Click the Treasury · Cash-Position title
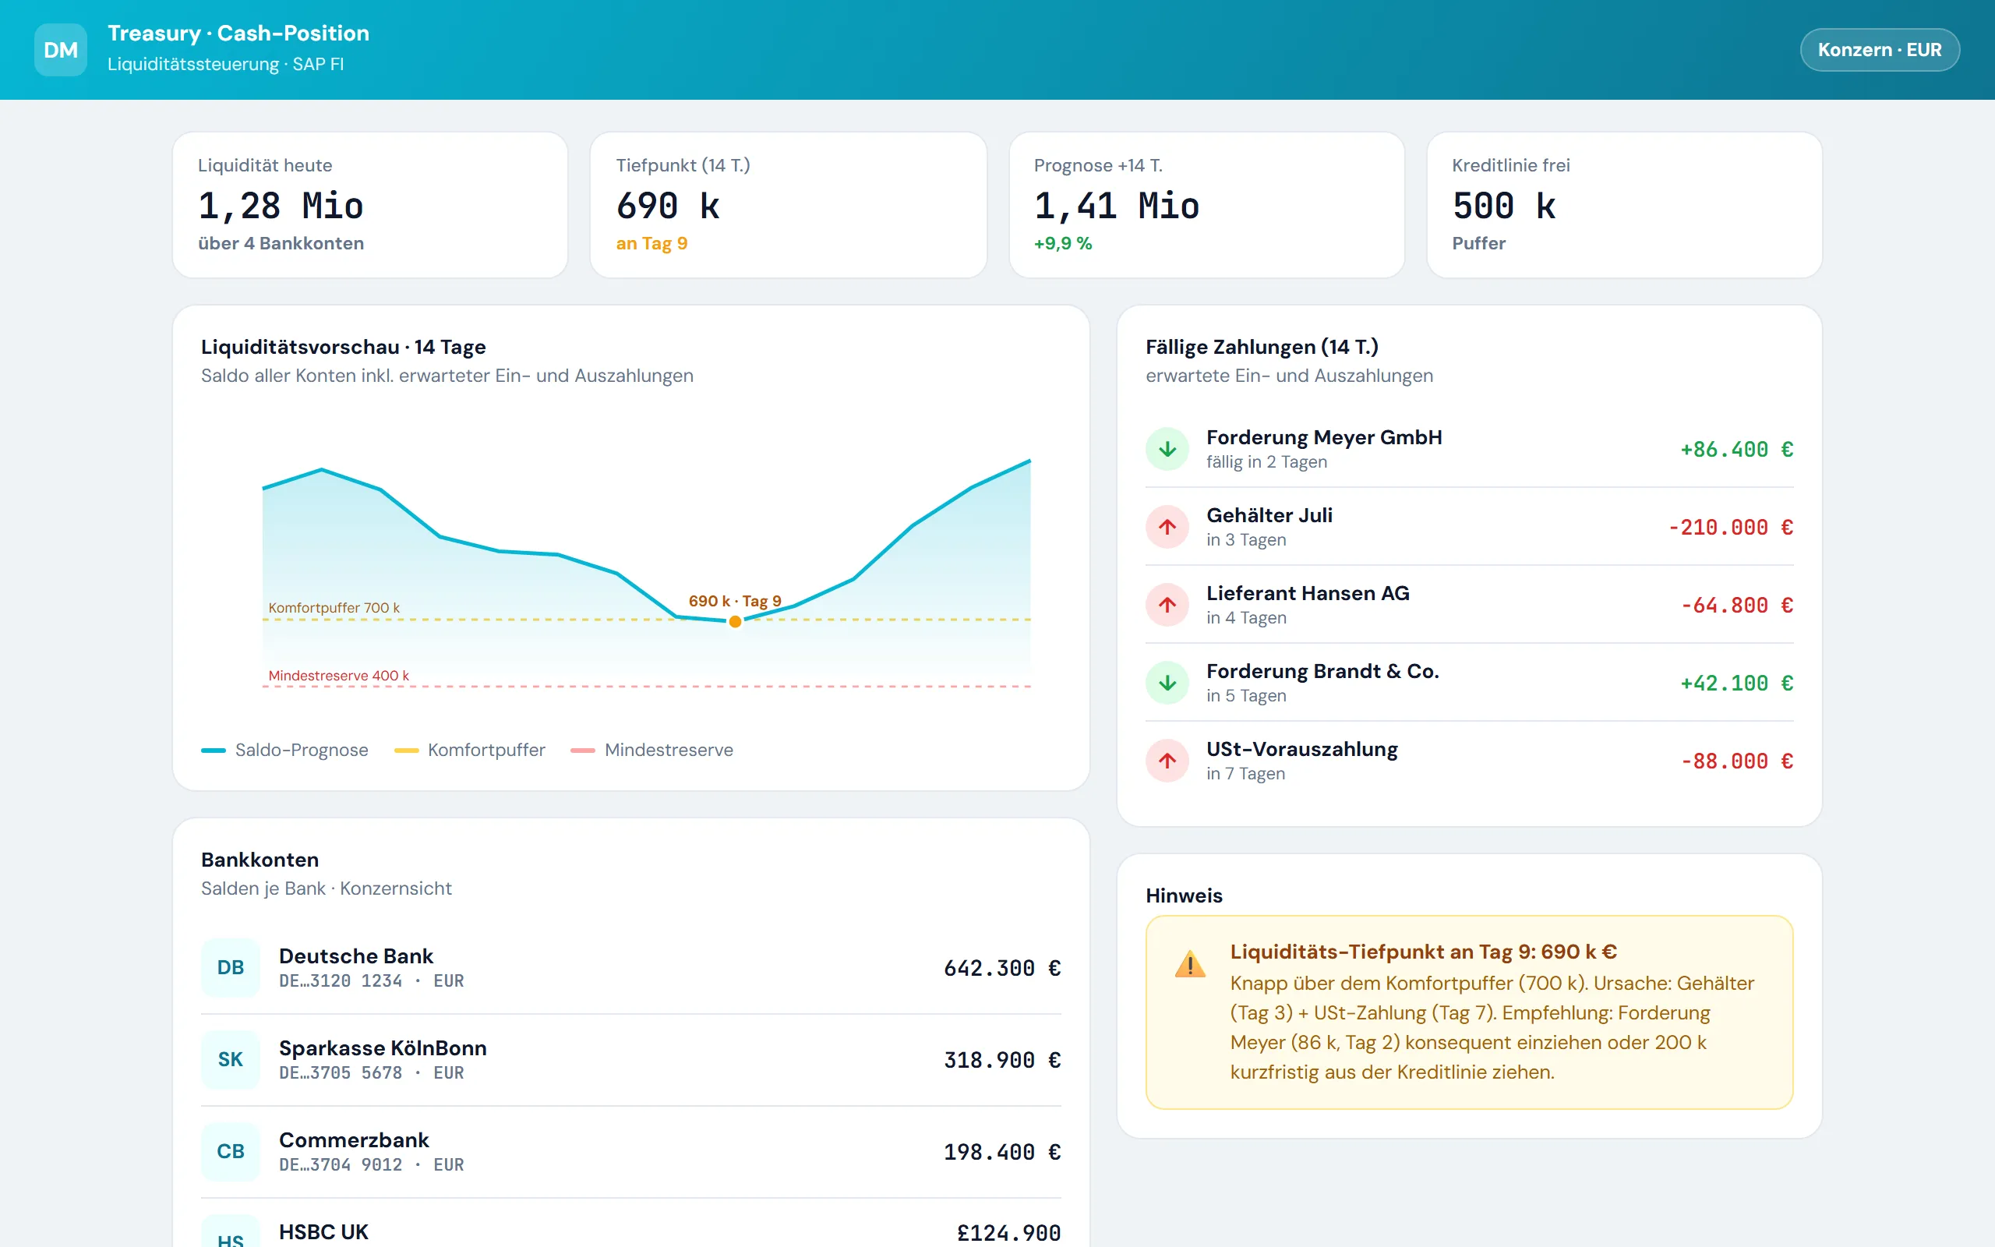This screenshot has width=1995, height=1247. 238,33
